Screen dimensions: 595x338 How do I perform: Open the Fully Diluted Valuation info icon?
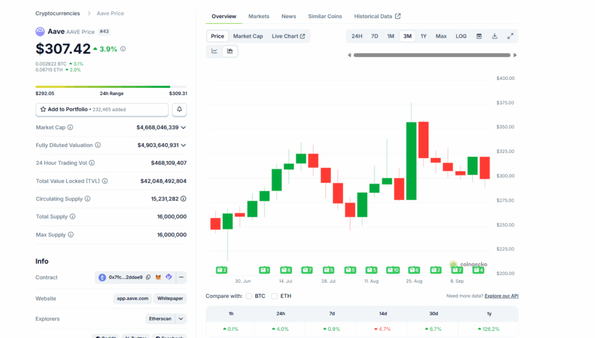98,145
